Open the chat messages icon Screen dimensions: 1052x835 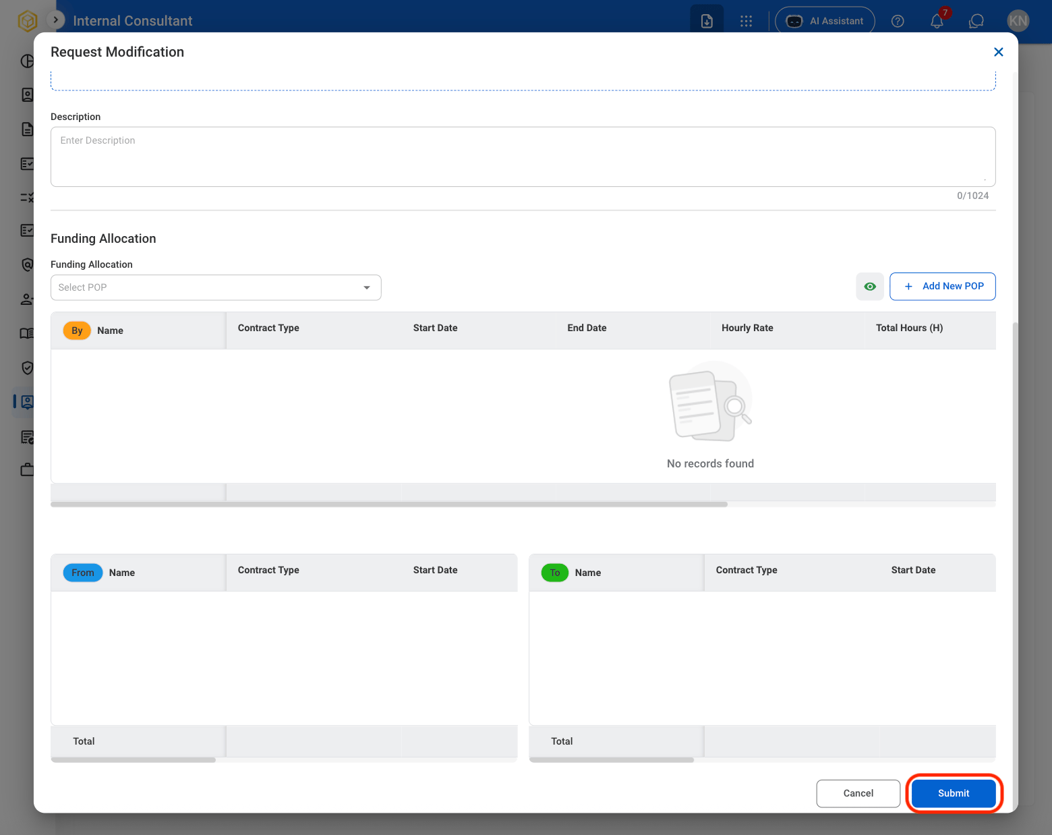coord(976,21)
